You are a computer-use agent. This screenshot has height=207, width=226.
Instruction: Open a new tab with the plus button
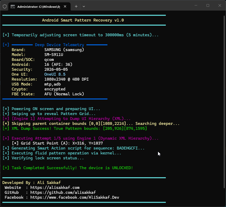pos(76,6)
